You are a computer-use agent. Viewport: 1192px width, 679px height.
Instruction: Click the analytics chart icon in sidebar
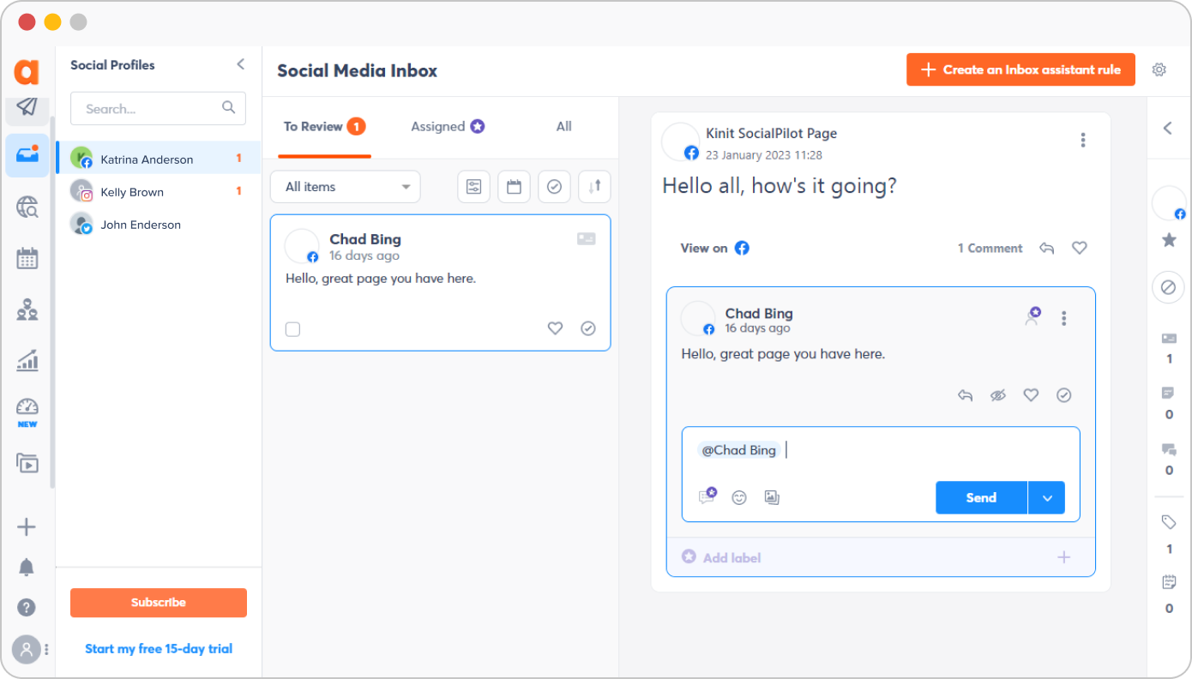click(27, 360)
